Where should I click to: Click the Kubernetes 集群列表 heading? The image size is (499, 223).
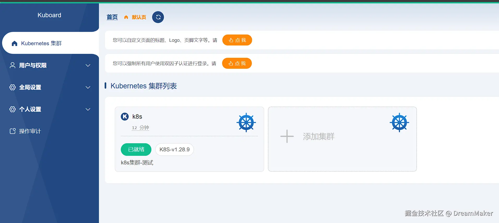(x=144, y=86)
